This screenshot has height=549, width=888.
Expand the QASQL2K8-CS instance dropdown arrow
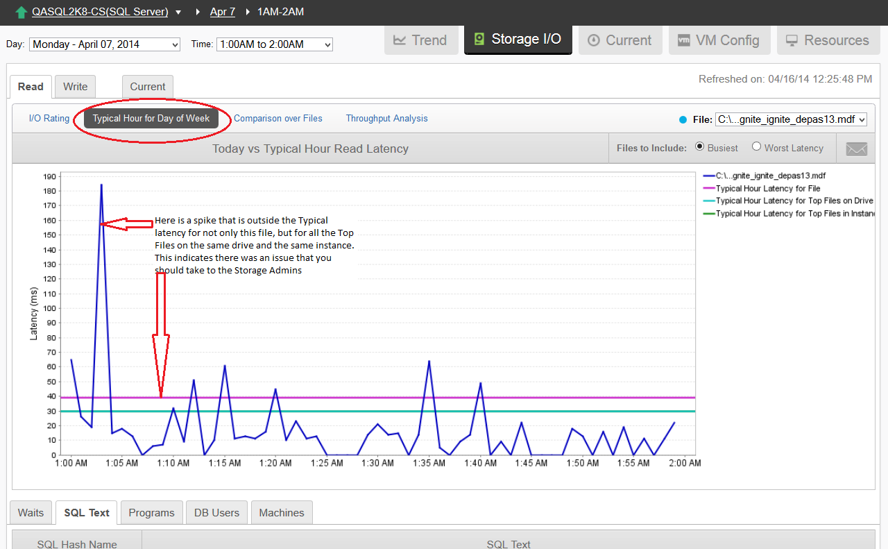click(178, 12)
